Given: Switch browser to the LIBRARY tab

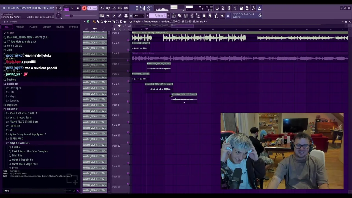Looking at the screenshot, I should click(47, 27).
